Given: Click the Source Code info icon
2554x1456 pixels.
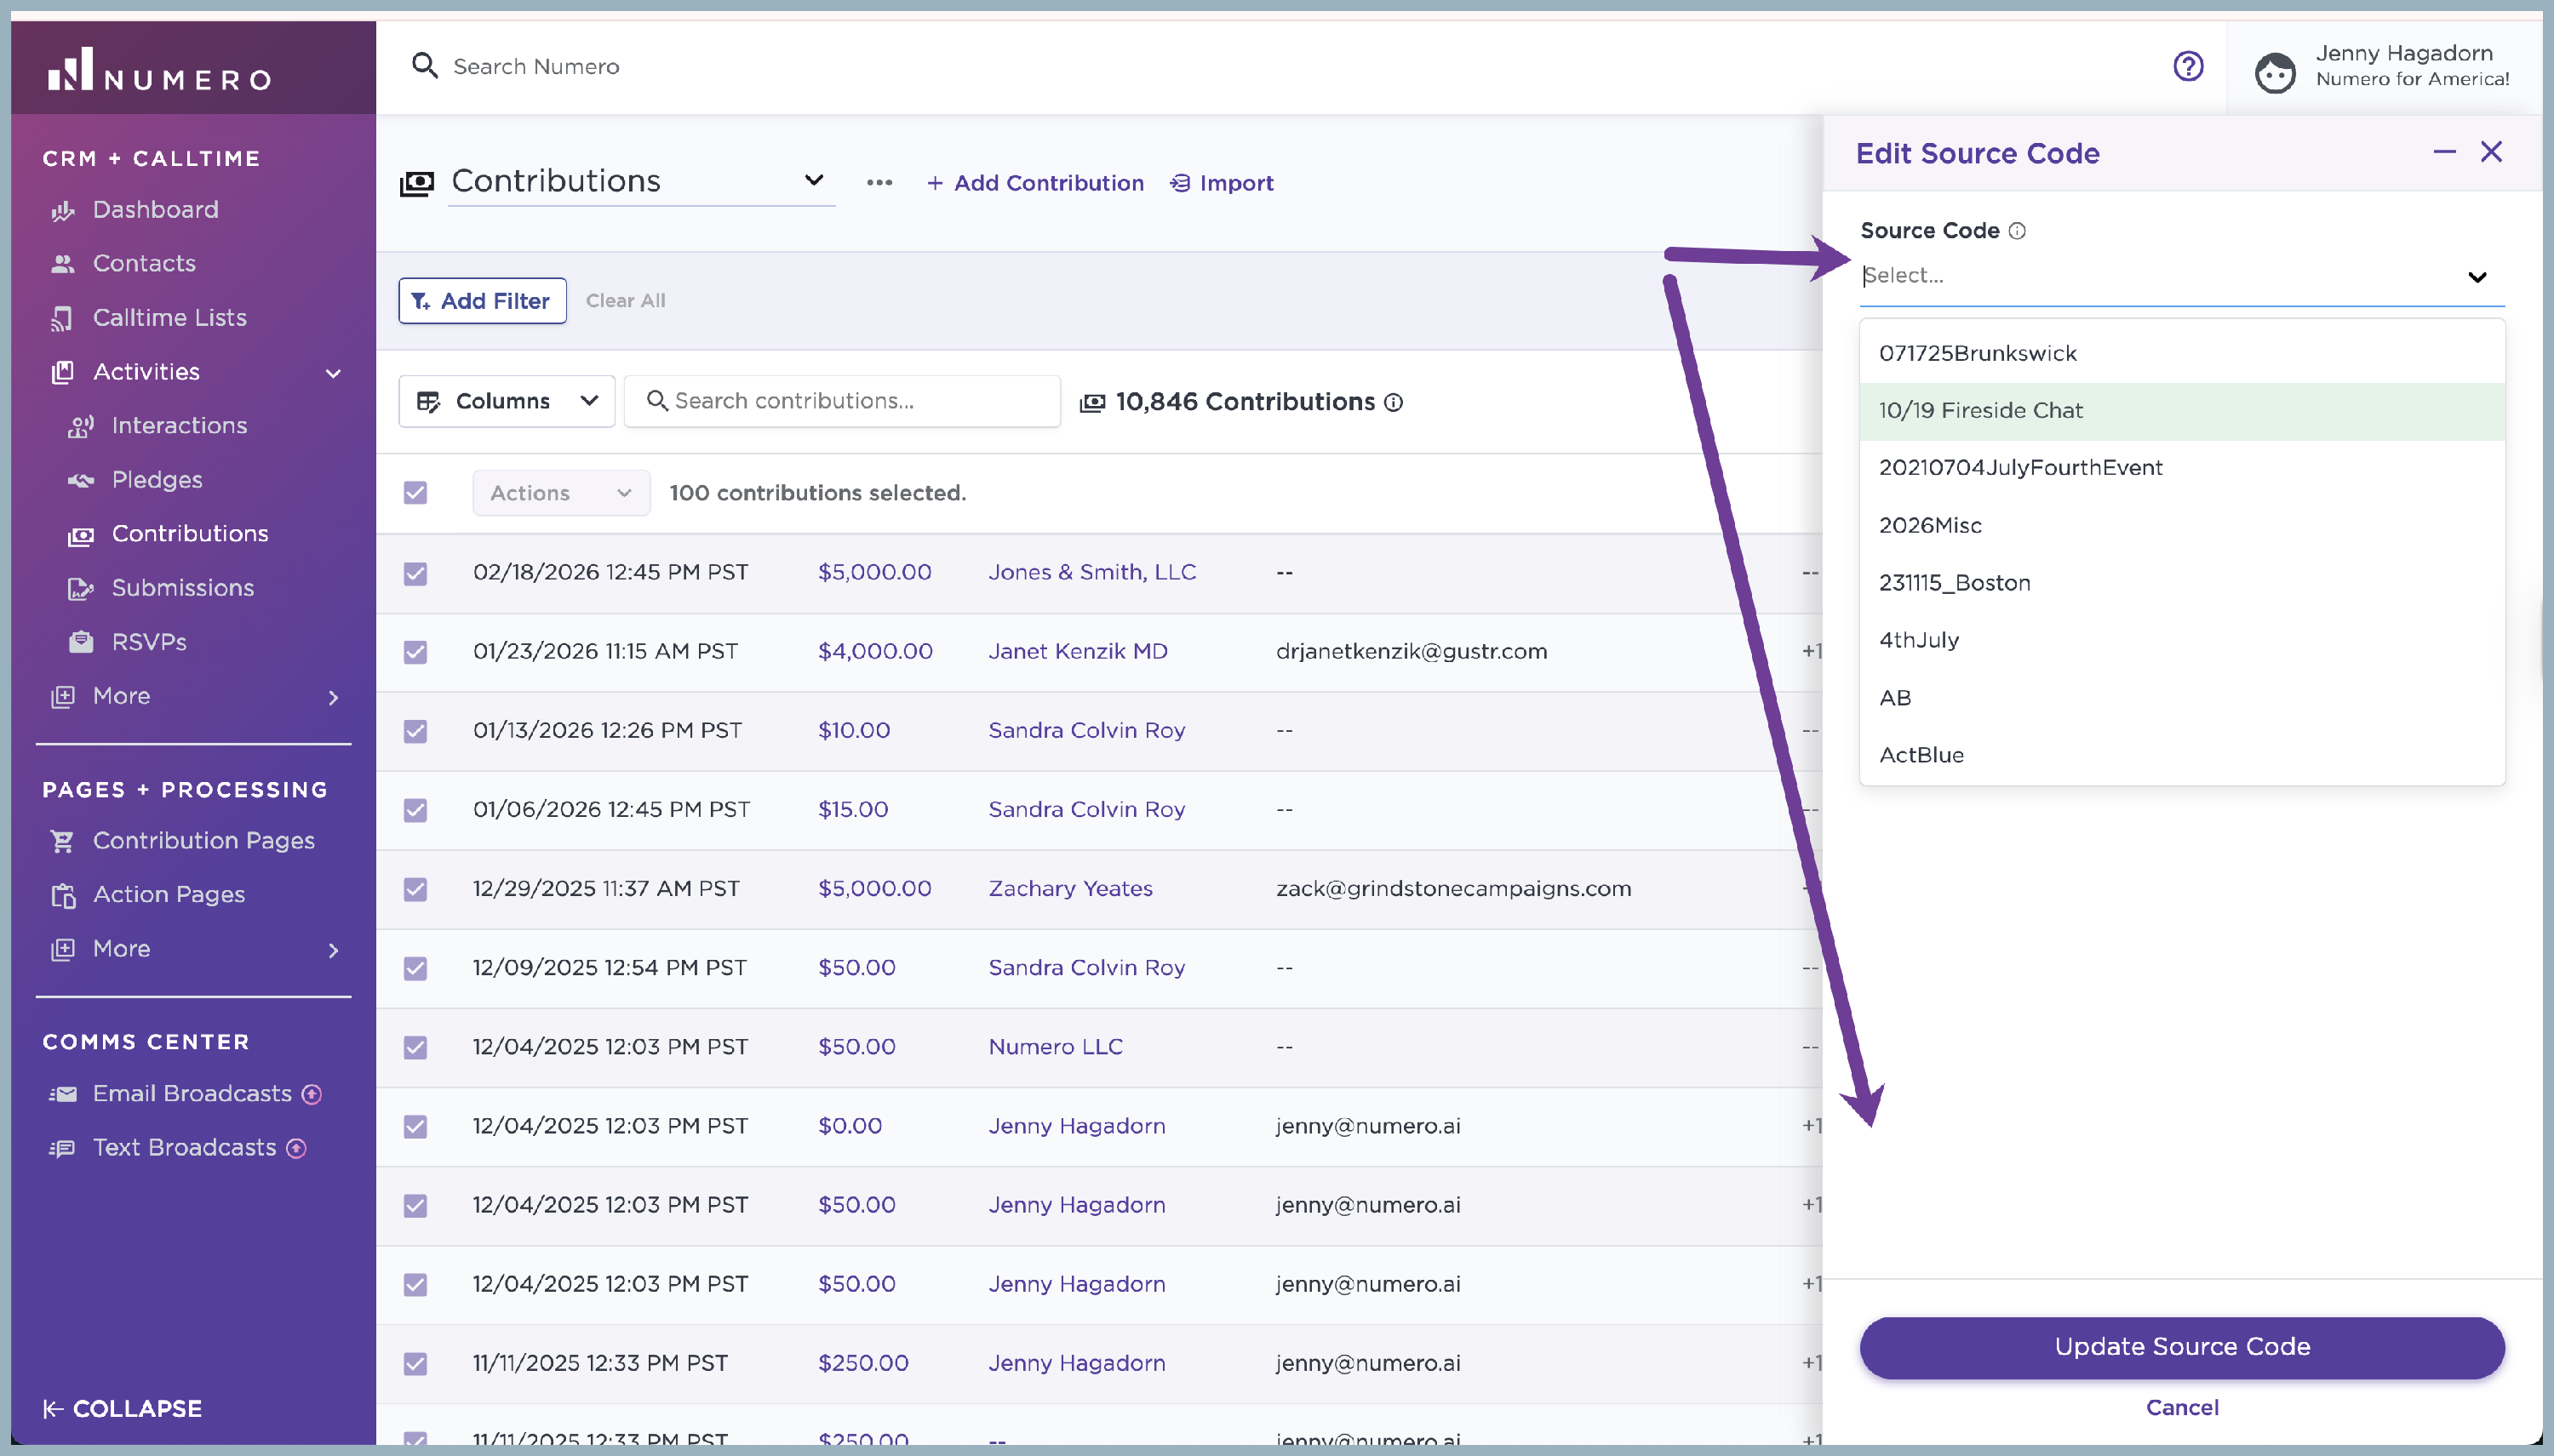Looking at the screenshot, I should (2017, 231).
